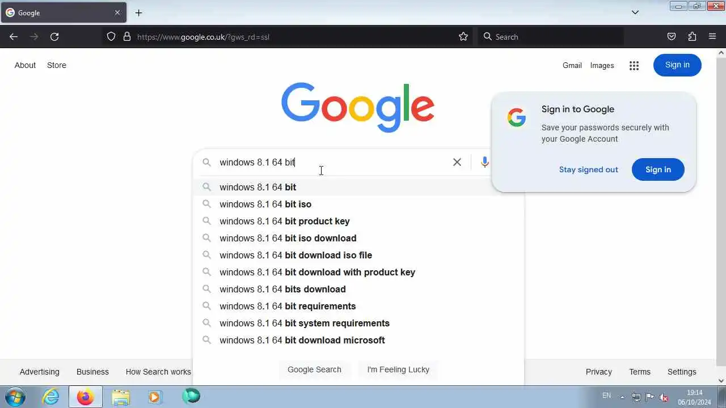Screen dimensions: 726x408
Task: Open the Extensions puzzle icon
Action: [x=692, y=37]
